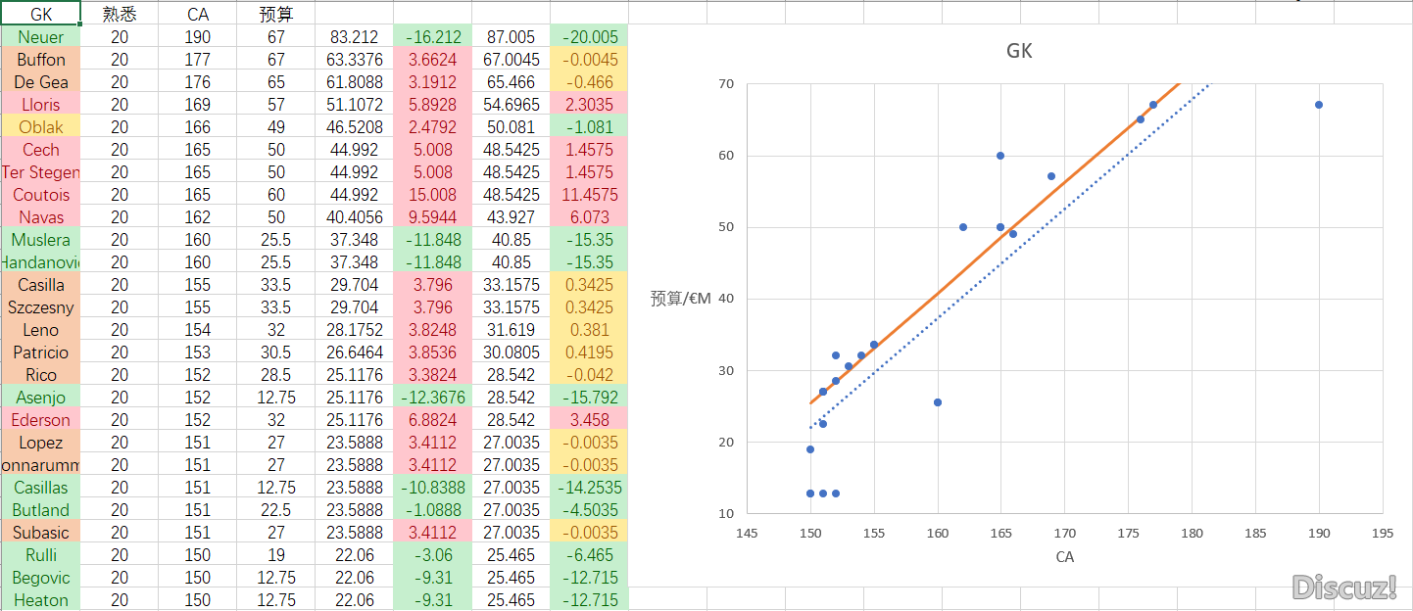
Task: Pick the Oblak name cell
Action: [41, 127]
